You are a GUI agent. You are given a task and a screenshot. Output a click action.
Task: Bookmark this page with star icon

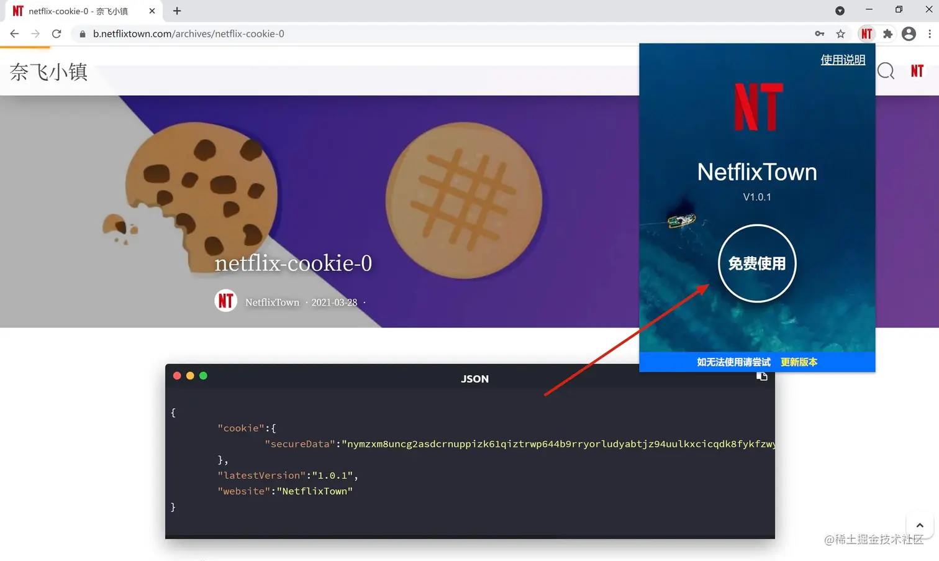coord(840,34)
